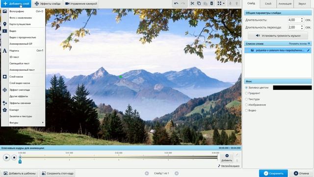Click the undo arrow icon
Screen dimensions: 314x177
click(176, 3)
